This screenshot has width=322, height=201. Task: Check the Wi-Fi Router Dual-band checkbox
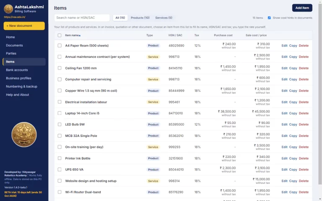[x=60, y=192]
